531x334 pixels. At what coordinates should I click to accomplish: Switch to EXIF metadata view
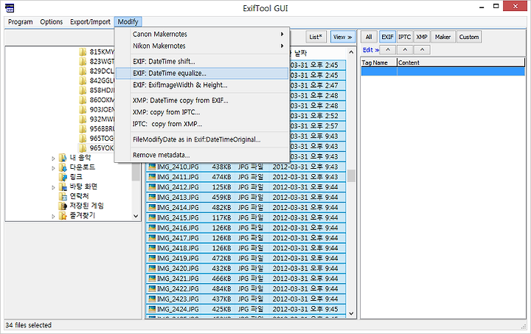(387, 37)
